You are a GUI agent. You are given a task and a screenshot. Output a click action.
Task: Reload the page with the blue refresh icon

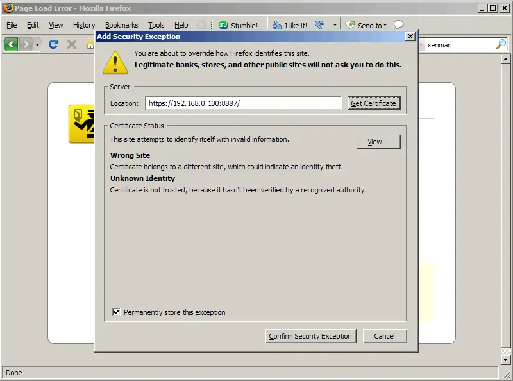[53, 44]
